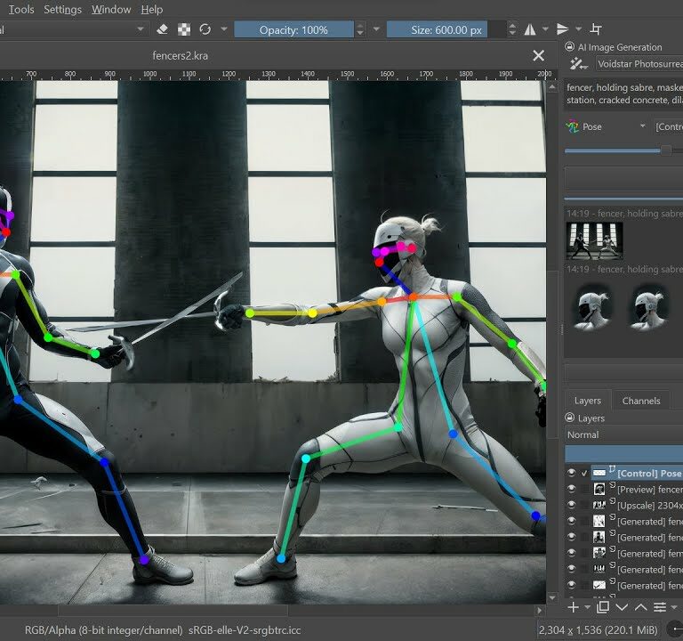683x641 pixels.
Task: Click the AI generation workspace wand icon
Action: tap(579, 64)
